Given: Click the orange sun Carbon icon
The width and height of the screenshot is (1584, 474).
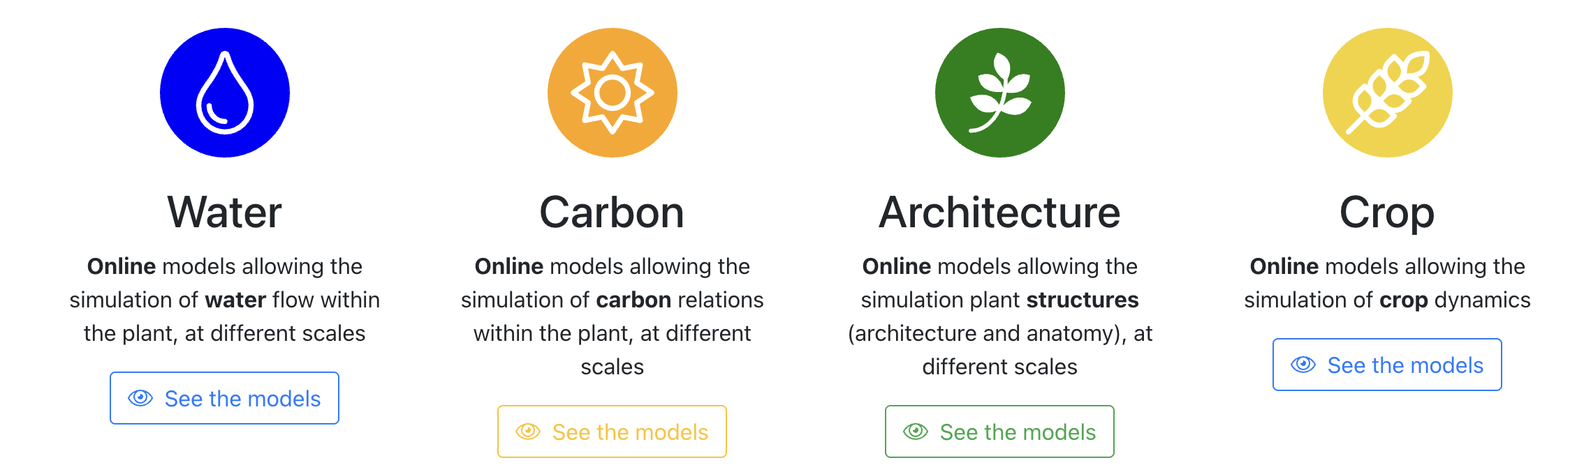Looking at the screenshot, I should coord(613,93).
